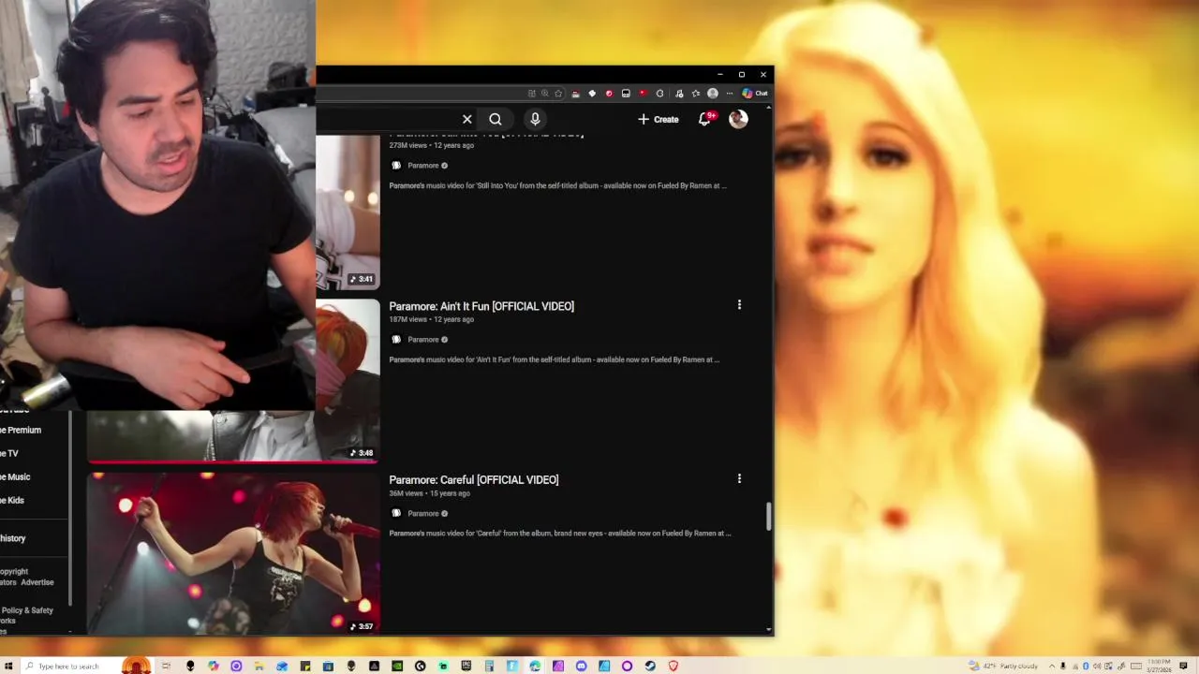The width and height of the screenshot is (1199, 674).
Task: Open the Alienware icon after Task View
Action: [189, 666]
